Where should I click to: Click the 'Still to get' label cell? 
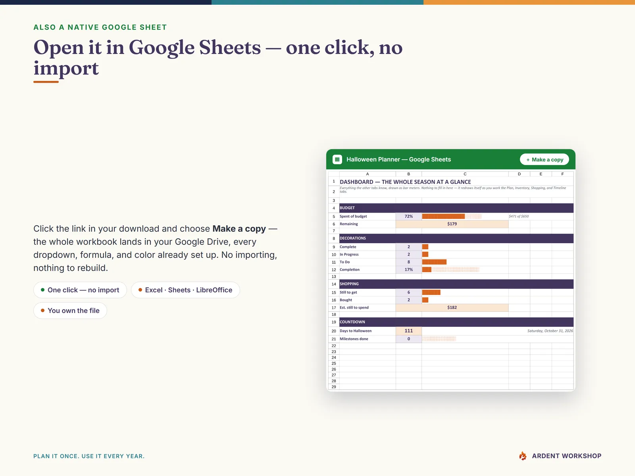(368, 292)
